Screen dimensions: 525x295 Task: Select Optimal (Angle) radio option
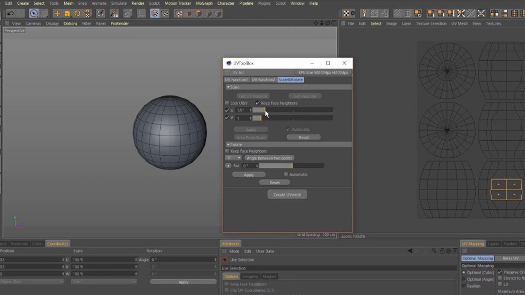pyautogui.click(x=463, y=279)
